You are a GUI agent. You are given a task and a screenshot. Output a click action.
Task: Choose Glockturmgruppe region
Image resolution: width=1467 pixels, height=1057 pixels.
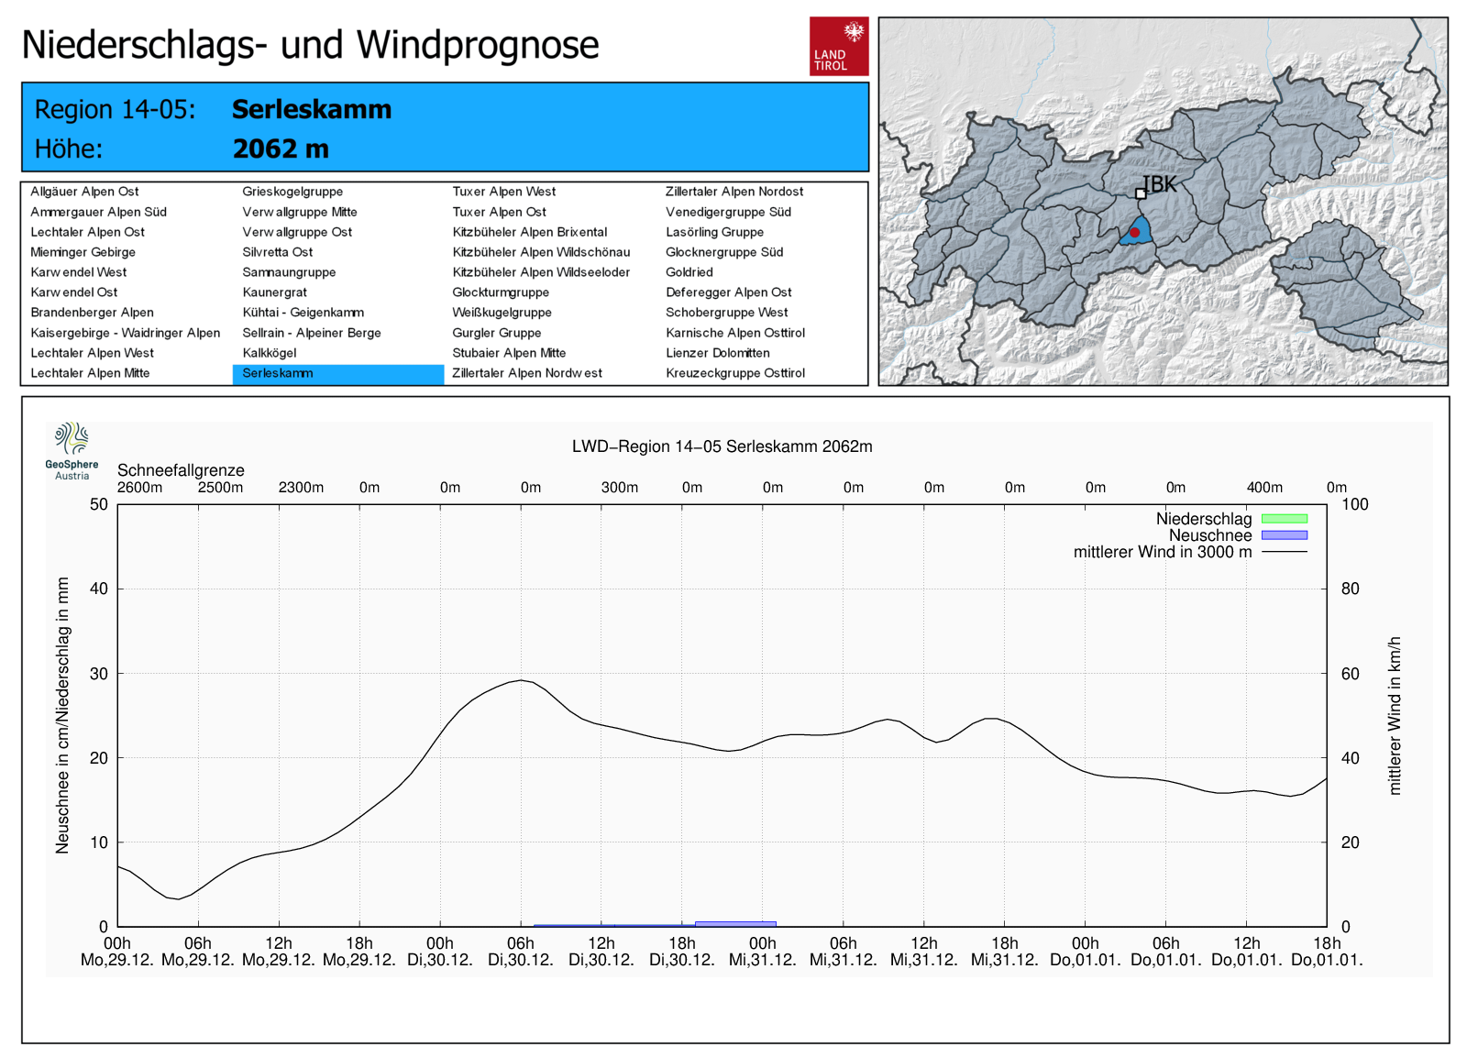pos(501,292)
